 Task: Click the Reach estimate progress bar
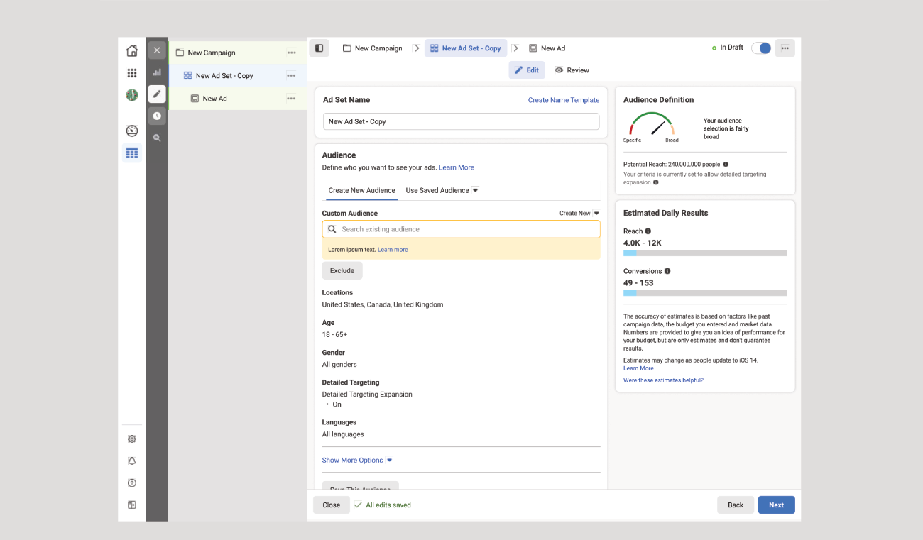[704, 253]
